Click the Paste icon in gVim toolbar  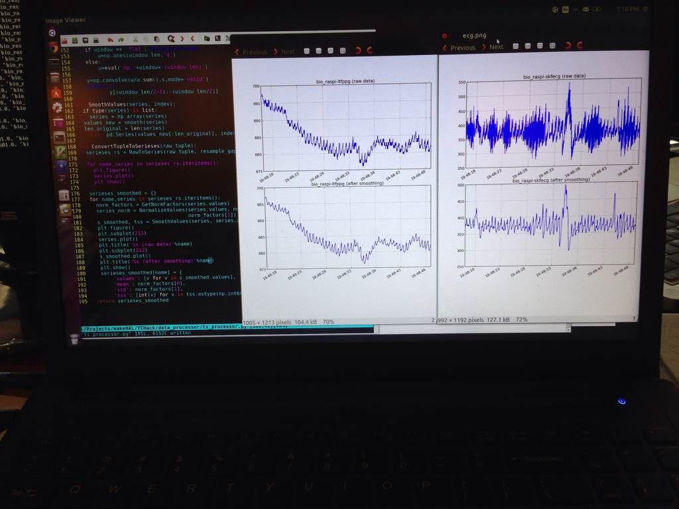click(x=156, y=39)
